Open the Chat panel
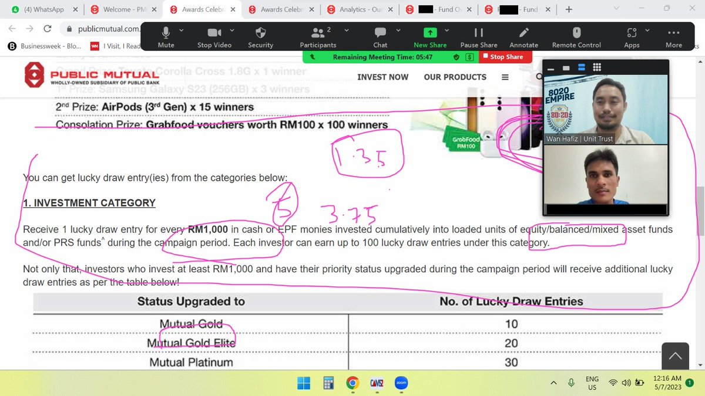 [380, 37]
